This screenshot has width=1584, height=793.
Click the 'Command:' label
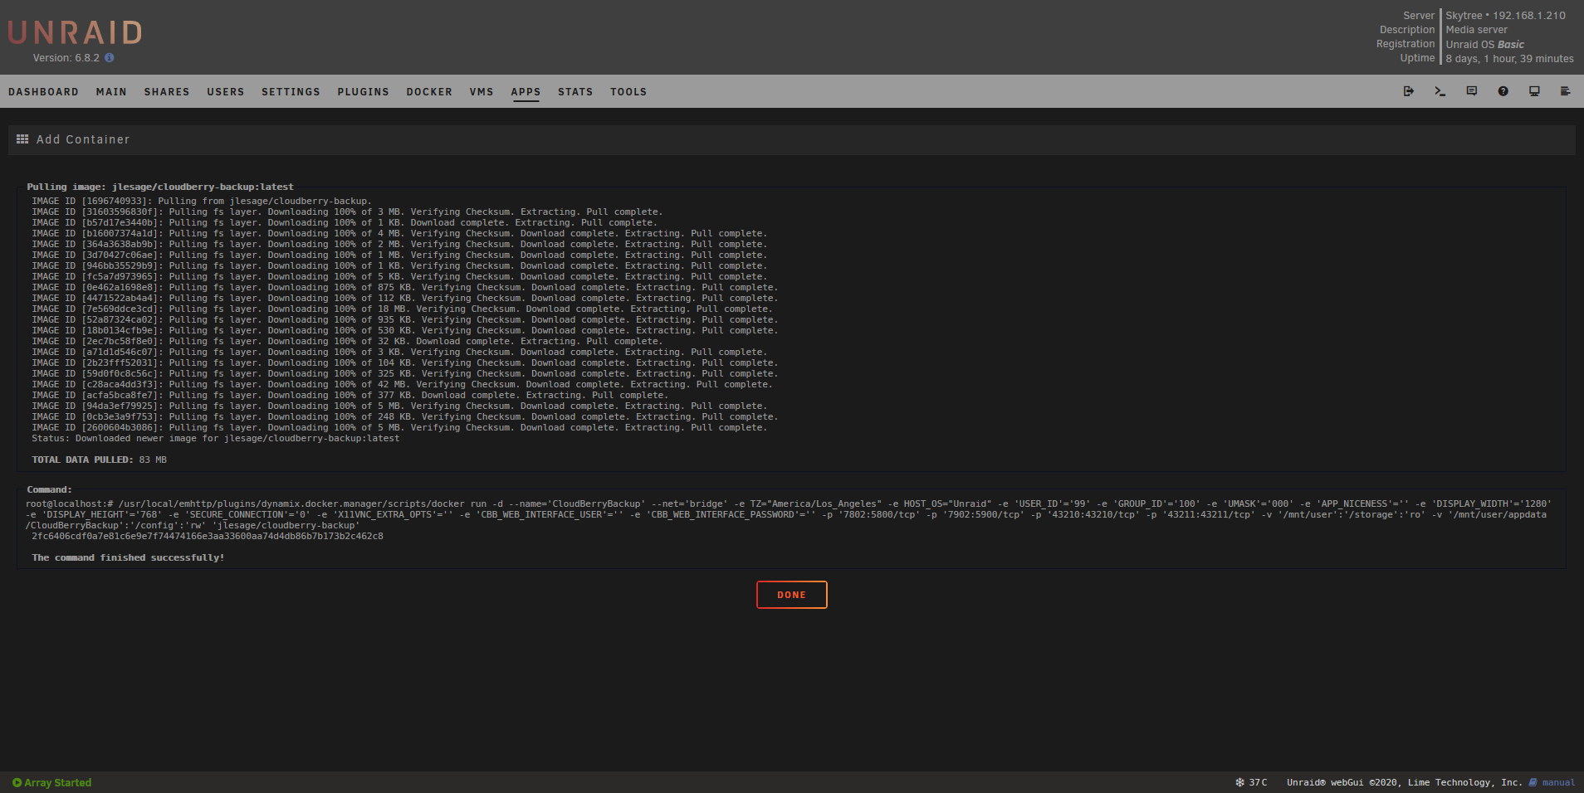tap(49, 489)
